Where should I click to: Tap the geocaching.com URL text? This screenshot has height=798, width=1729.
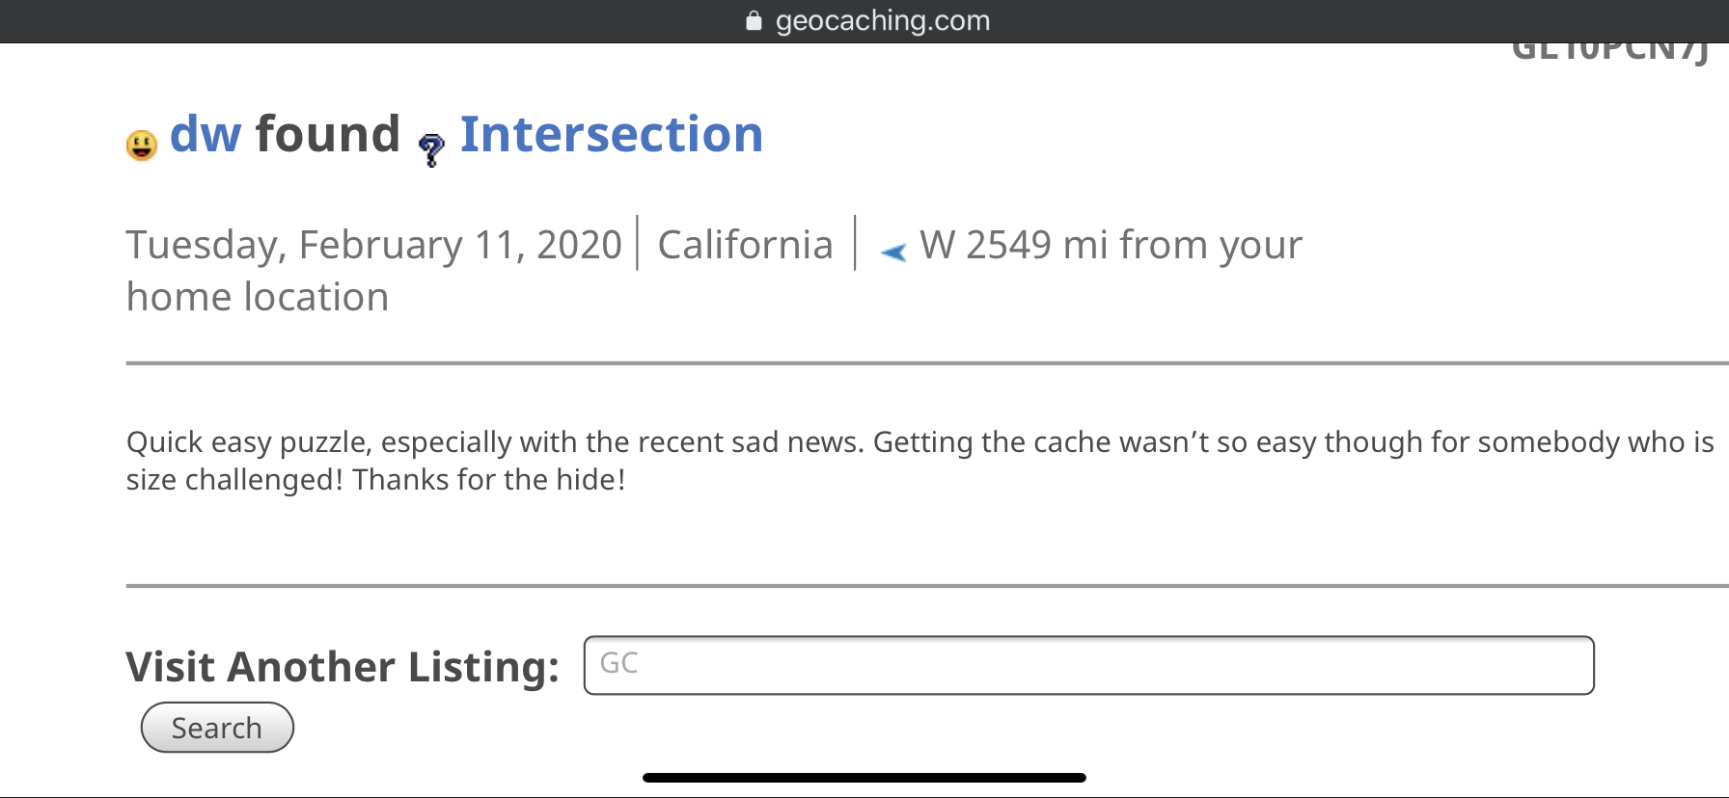[x=883, y=20]
